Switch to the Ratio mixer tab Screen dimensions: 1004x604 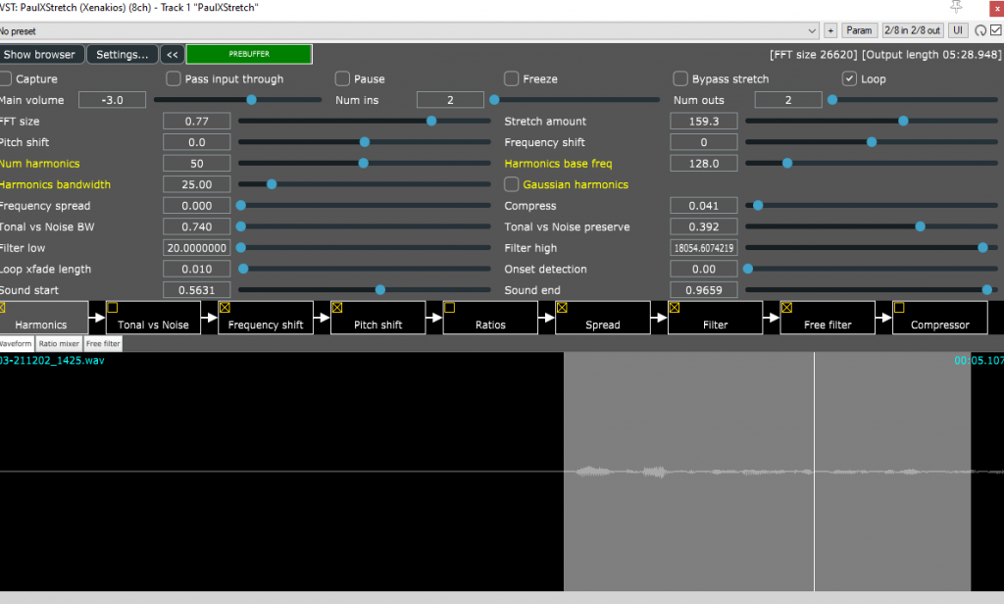pos(59,344)
